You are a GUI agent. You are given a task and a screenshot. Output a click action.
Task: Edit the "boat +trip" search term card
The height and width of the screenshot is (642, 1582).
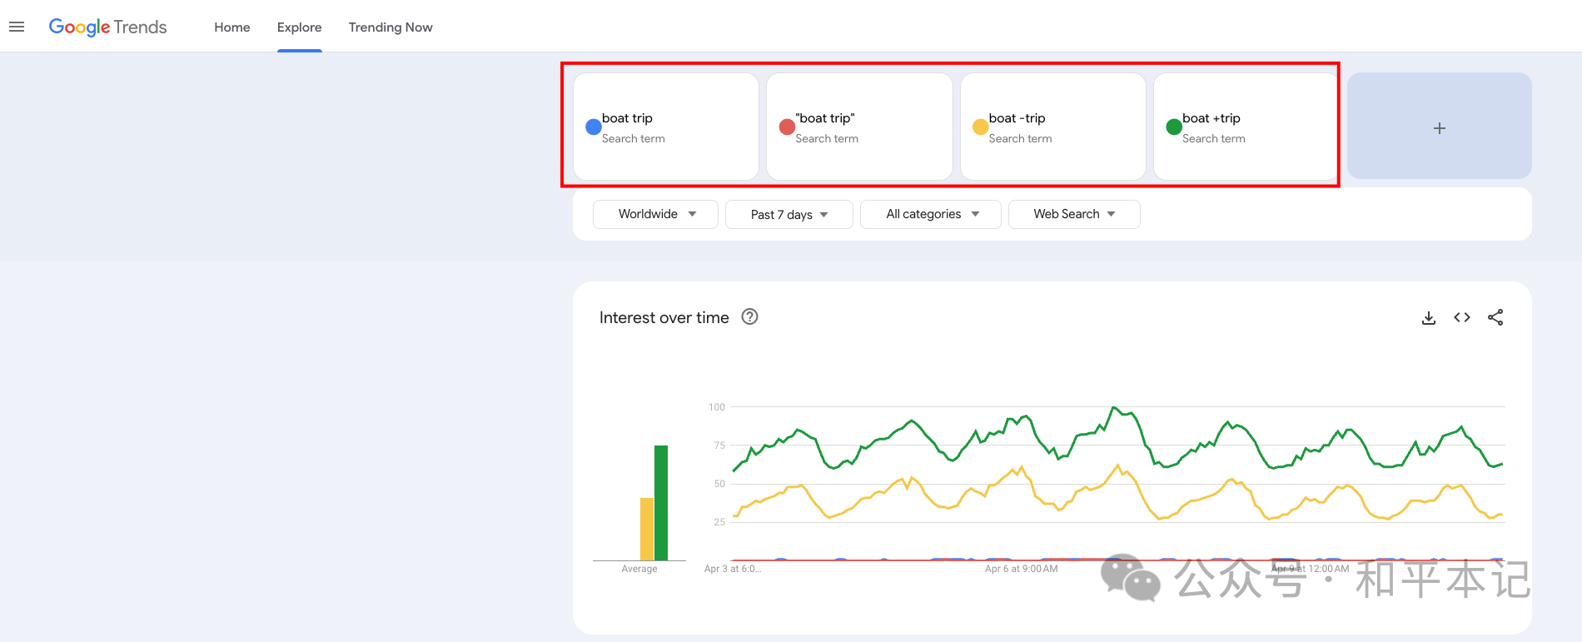[1246, 126]
